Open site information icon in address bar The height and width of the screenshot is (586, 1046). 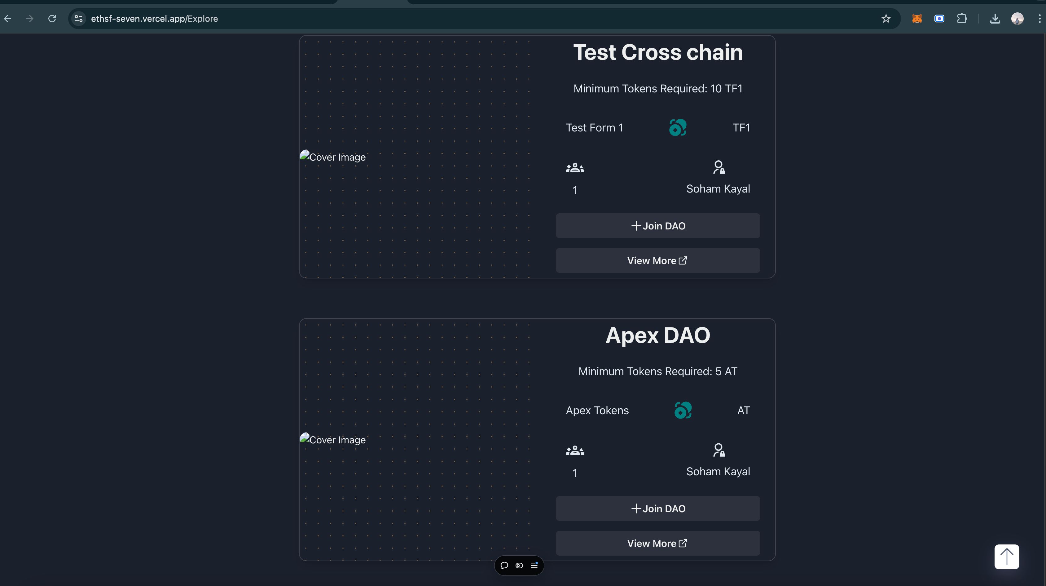click(x=79, y=19)
